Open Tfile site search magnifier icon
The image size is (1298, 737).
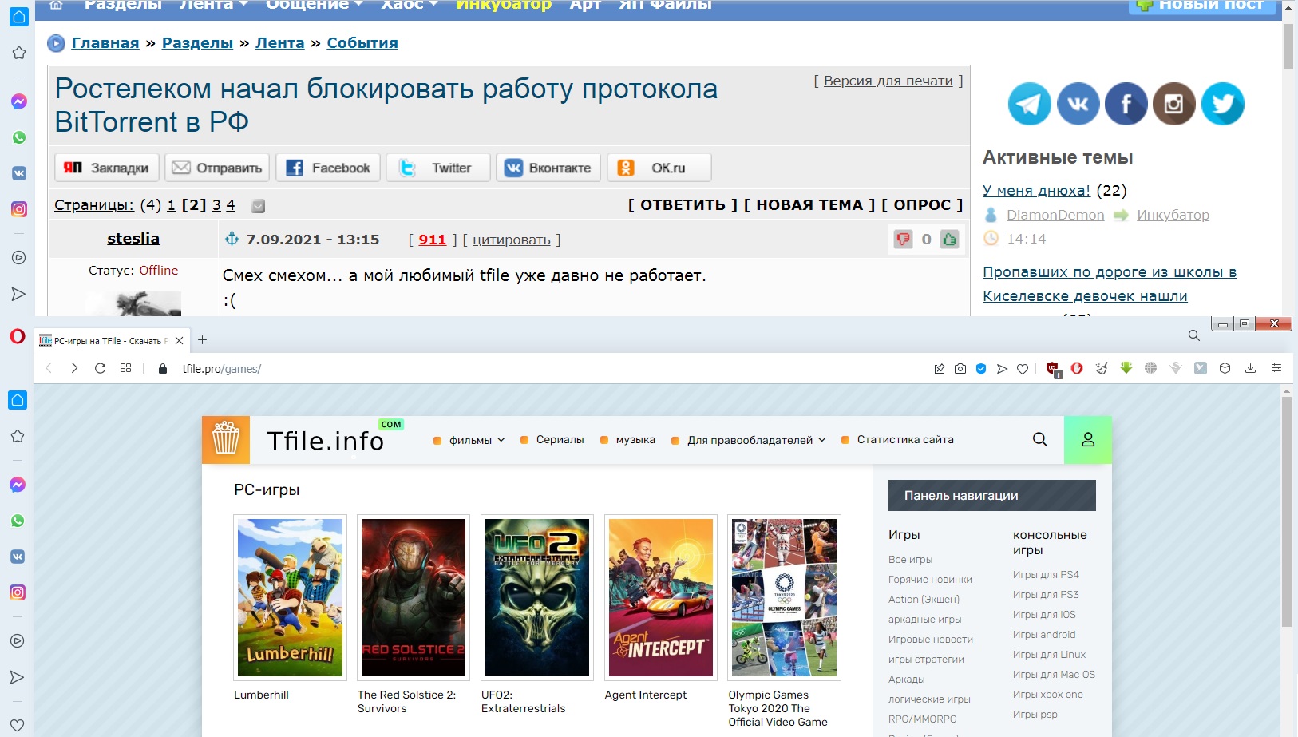point(1040,439)
